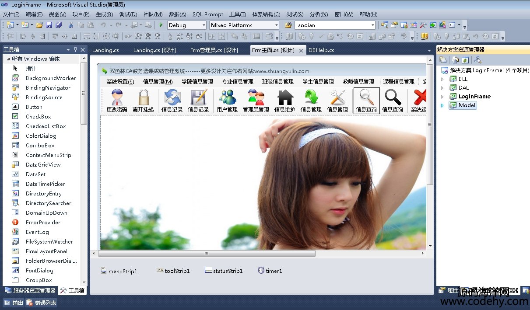The width and height of the screenshot is (530, 310).
Task: Switch to the Frm管理员.cs [设计] tab
Action: point(214,50)
